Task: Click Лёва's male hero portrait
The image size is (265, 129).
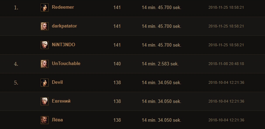Action: (44, 120)
